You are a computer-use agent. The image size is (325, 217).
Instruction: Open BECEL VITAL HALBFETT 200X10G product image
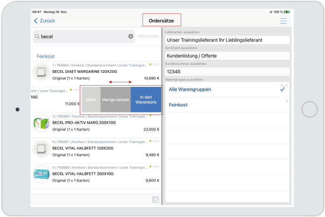42,174
